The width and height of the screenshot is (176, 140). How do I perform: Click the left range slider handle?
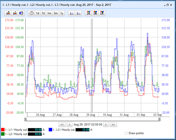25,119
